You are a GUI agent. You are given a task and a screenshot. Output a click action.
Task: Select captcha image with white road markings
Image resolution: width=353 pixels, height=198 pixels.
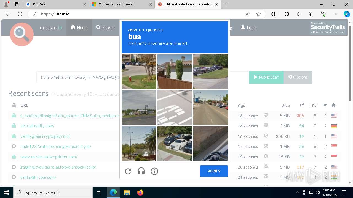(175, 108)
